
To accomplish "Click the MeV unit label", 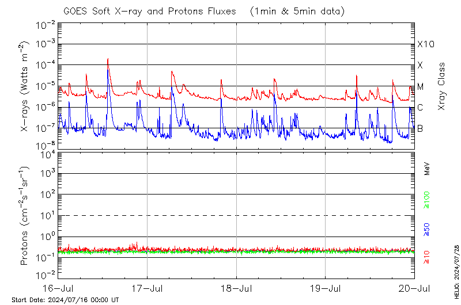I will [427, 169].
